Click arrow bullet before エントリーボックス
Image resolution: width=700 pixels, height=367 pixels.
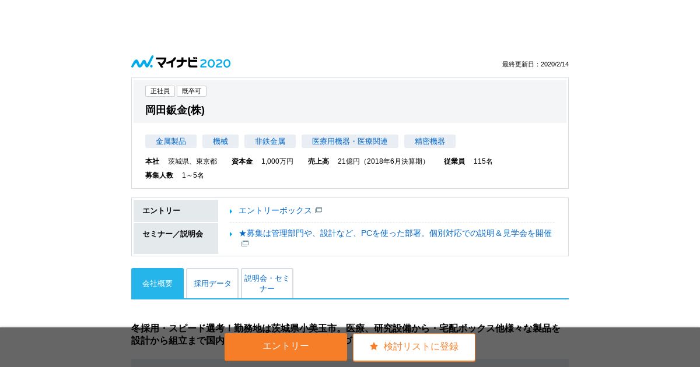pyautogui.click(x=231, y=211)
